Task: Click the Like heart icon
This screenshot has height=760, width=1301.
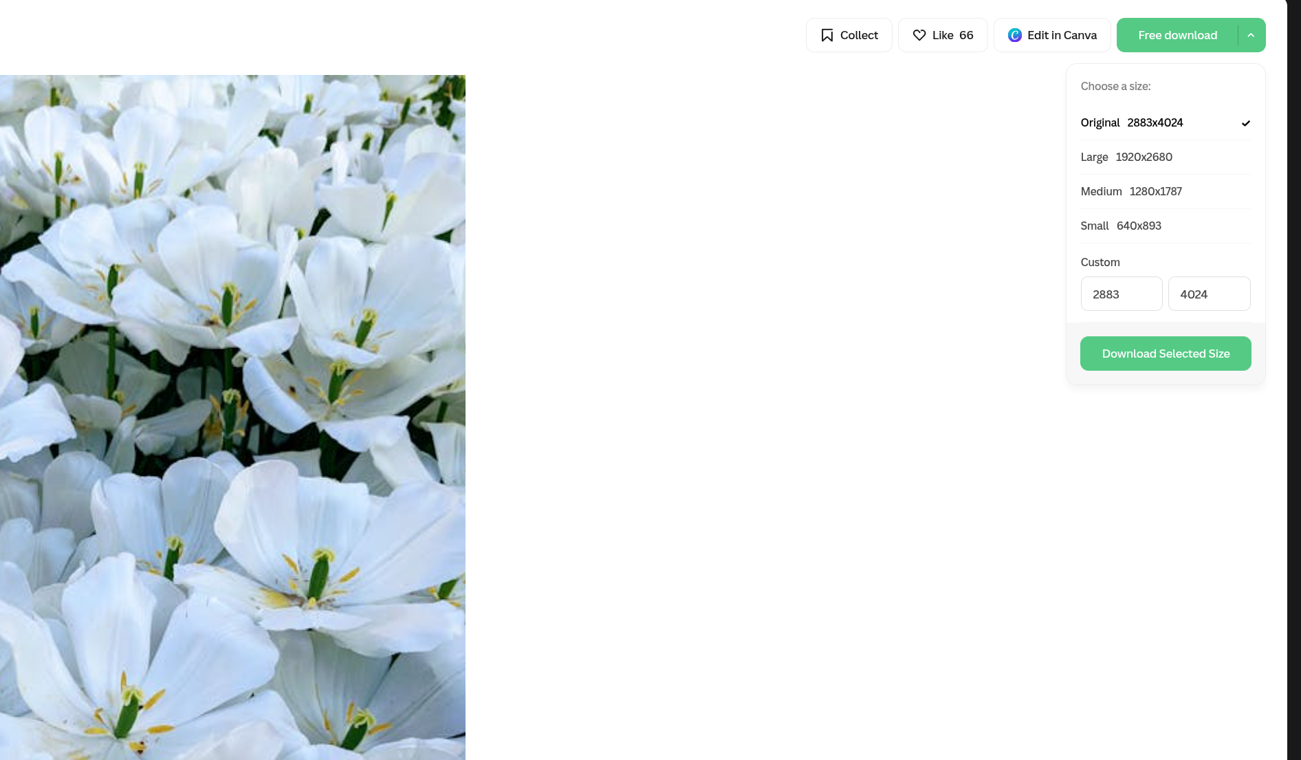Action: [x=919, y=35]
